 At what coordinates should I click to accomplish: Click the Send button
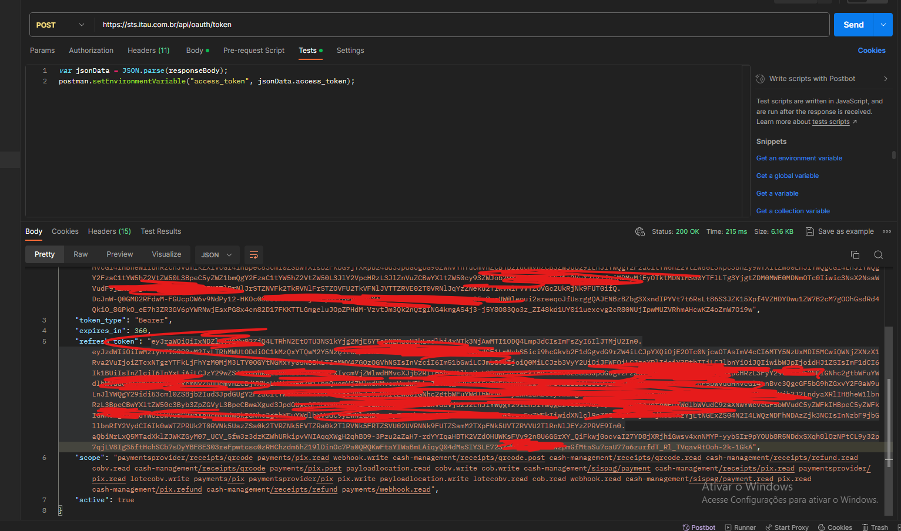(x=853, y=25)
